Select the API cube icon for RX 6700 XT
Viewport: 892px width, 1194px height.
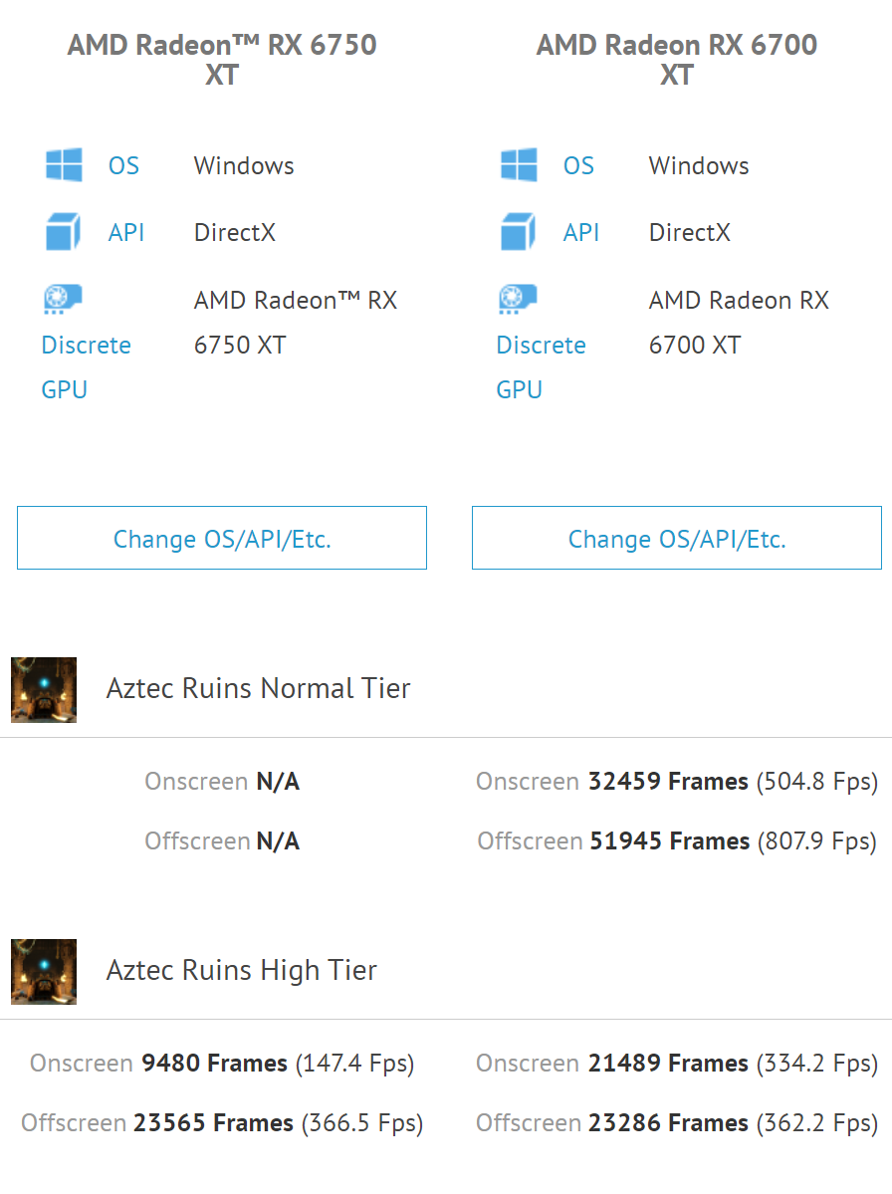pos(519,232)
